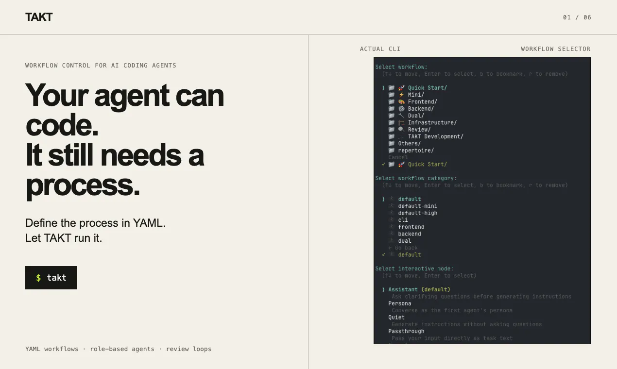This screenshot has height=369, width=617.
Task: Click the 'Select workflow:' prompt line
Action: (x=401, y=67)
